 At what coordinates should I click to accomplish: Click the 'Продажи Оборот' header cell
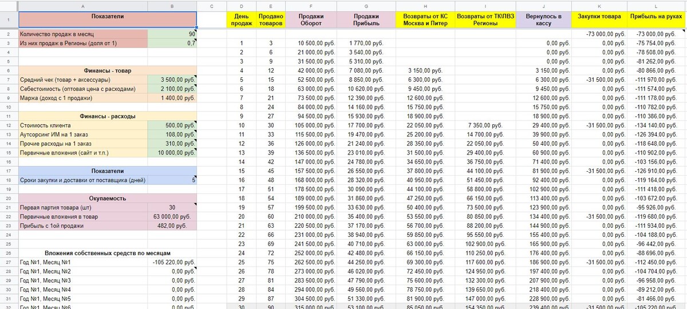click(310, 20)
